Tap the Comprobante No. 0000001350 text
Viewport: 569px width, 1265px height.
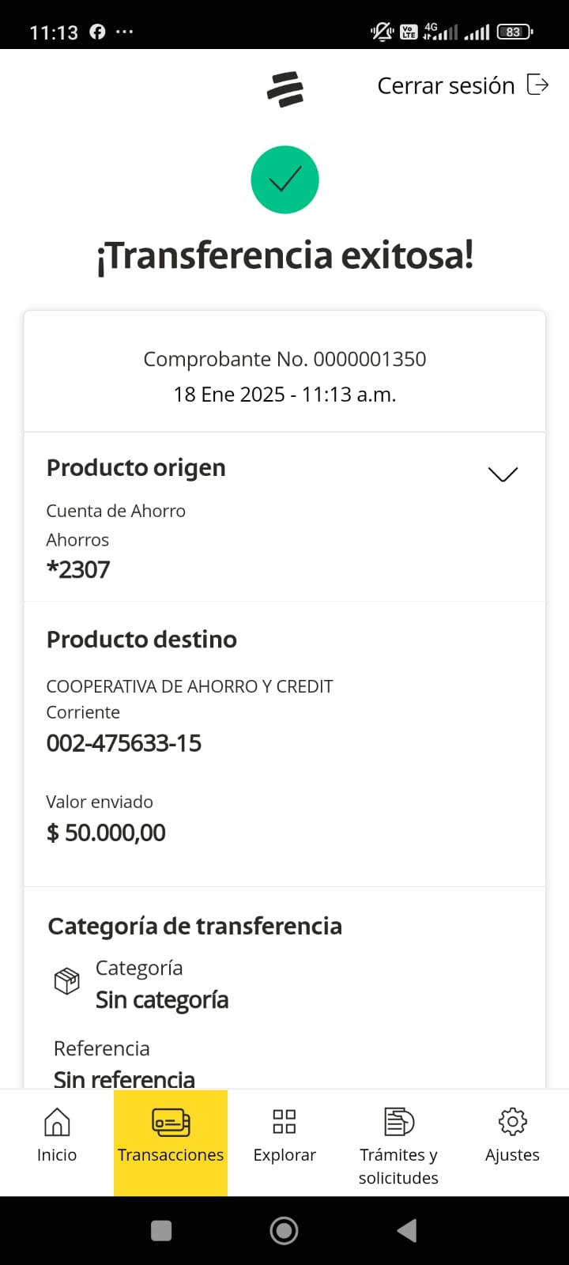(x=284, y=359)
